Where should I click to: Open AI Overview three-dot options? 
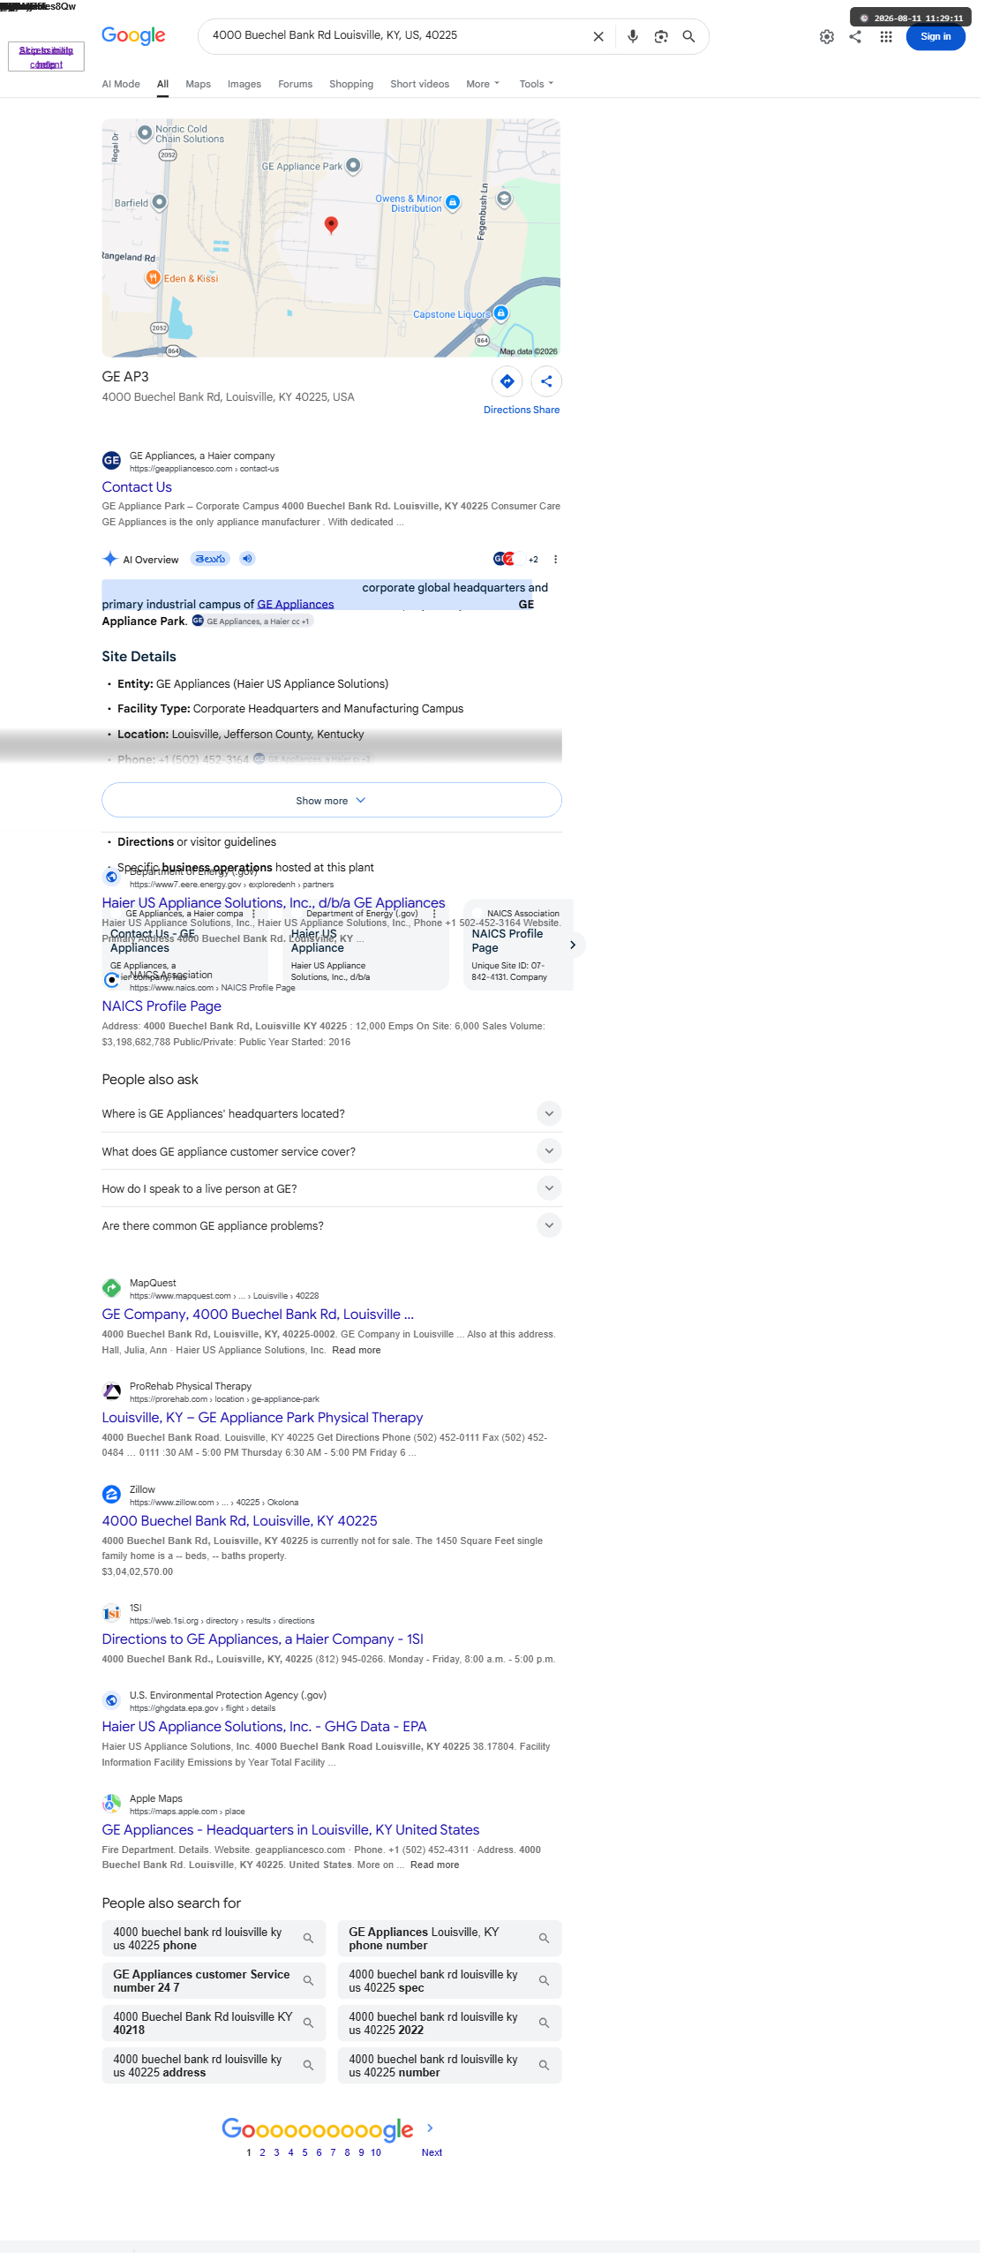pos(555,560)
